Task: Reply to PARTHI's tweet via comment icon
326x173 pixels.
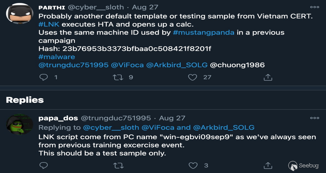Action: [x=44, y=77]
